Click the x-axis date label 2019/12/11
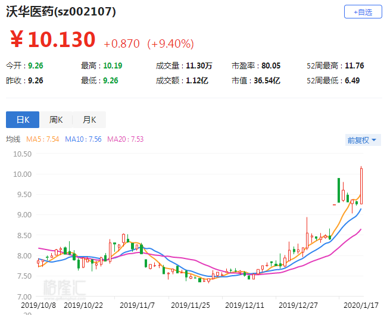The height and width of the screenshot is (315, 387). (245, 305)
